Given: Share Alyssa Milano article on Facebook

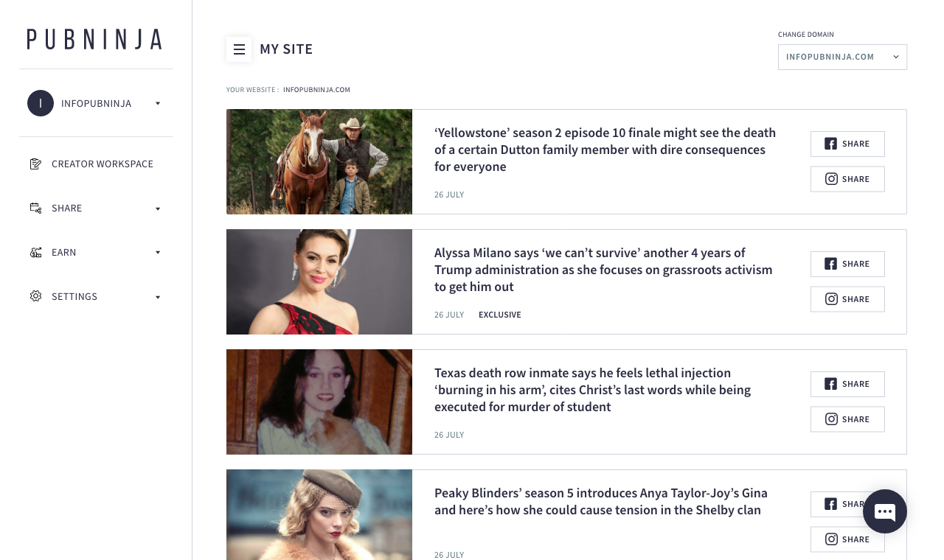Looking at the screenshot, I should click(847, 264).
